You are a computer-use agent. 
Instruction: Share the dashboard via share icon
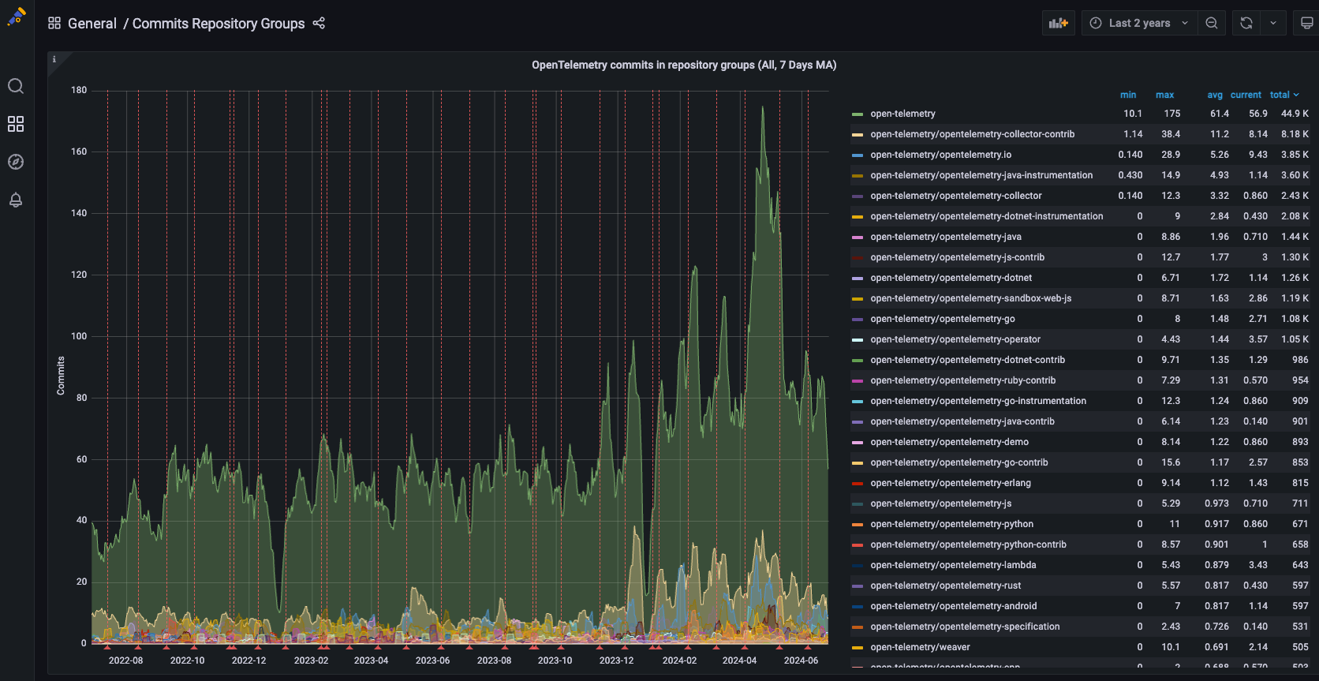pyautogui.click(x=319, y=23)
